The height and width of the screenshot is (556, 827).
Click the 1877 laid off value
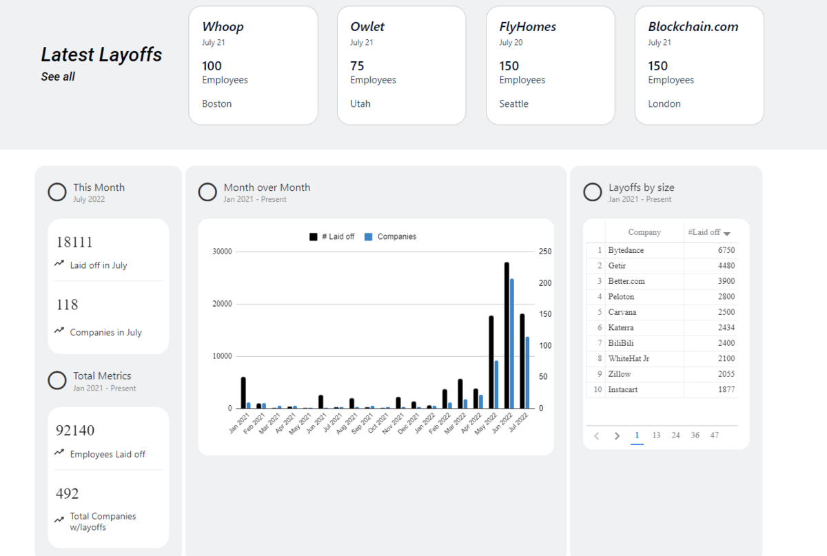click(x=726, y=389)
